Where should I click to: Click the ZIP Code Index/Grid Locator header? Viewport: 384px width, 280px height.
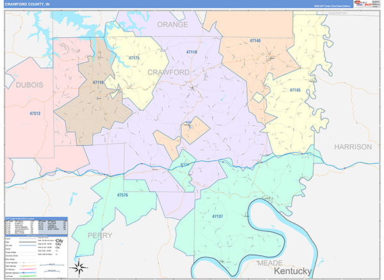[x=36, y=218]
